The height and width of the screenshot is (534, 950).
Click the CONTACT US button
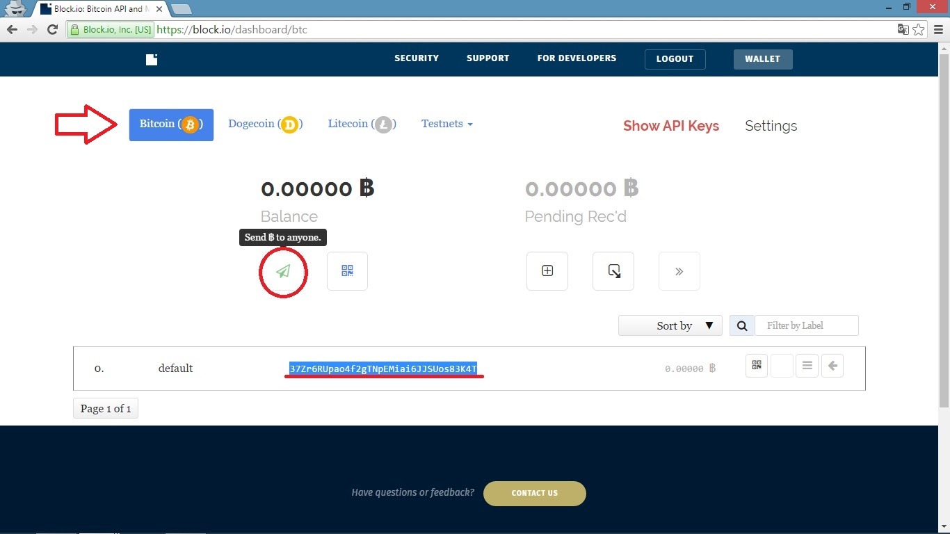coord(534,493)
